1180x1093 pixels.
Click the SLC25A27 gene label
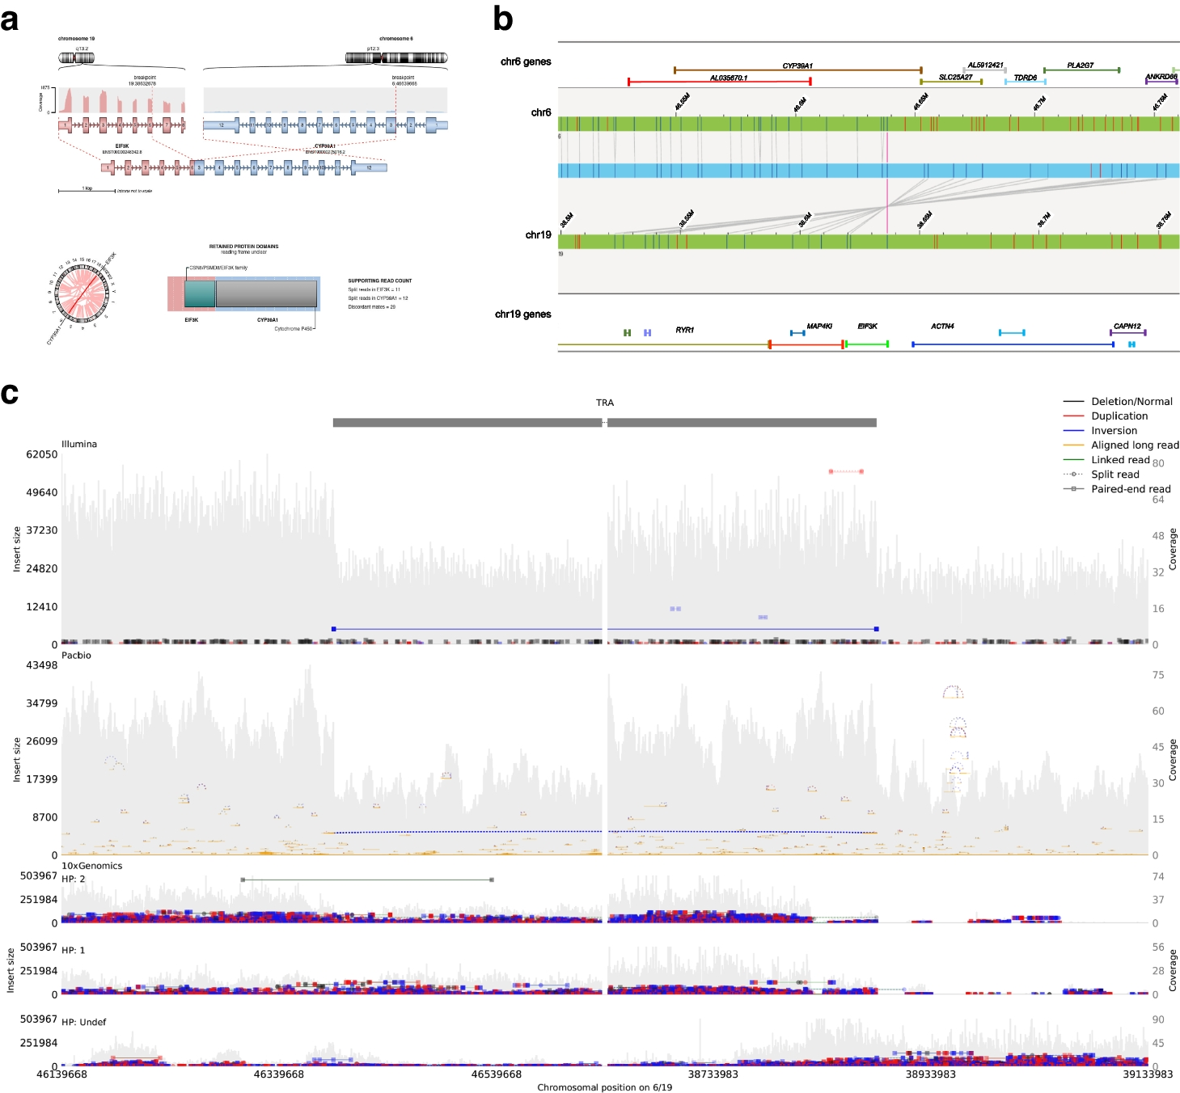point(955,78)
